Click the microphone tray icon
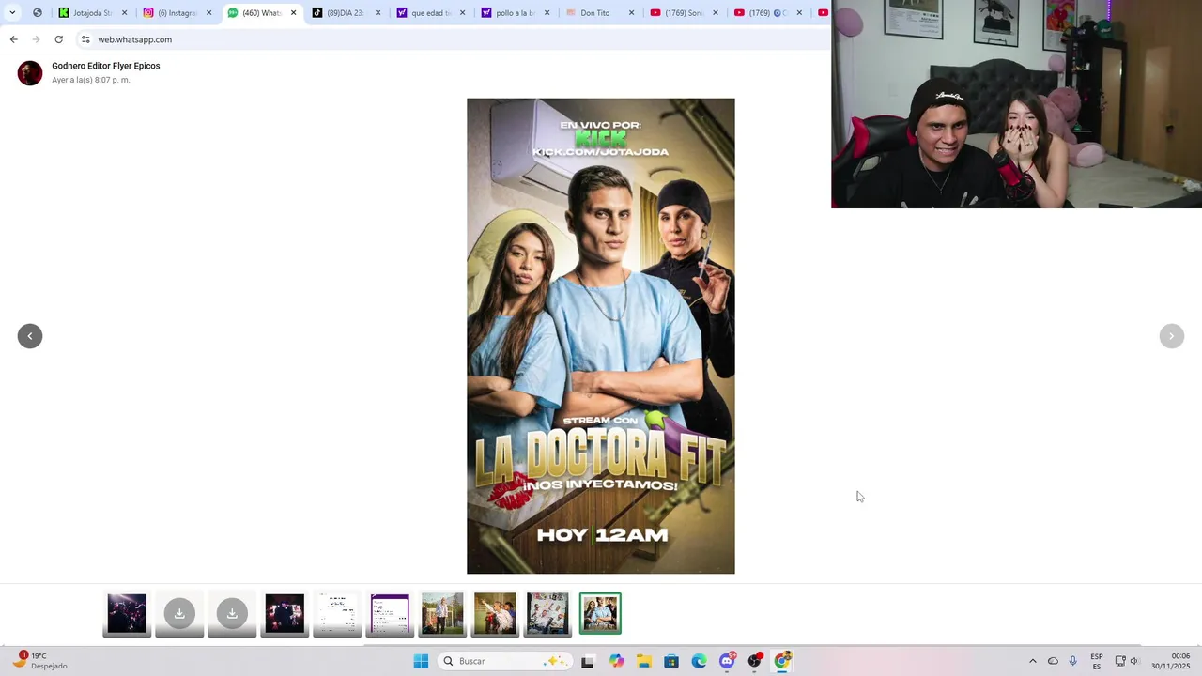 tap(1072, 661)
